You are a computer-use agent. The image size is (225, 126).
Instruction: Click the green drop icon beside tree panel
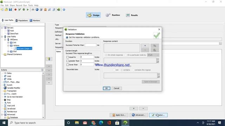tap(49, 59)
